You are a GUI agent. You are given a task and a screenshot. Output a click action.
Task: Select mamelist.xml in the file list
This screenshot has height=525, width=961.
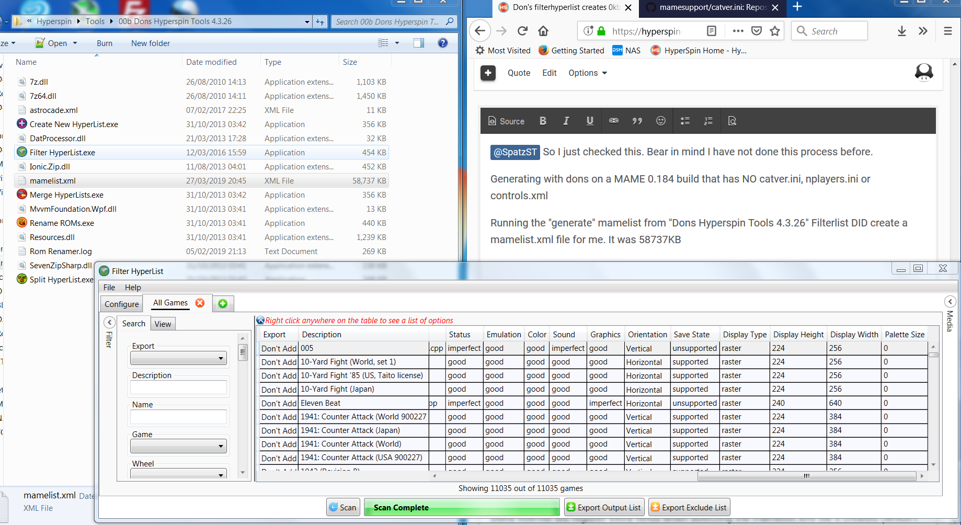[202, 180]
